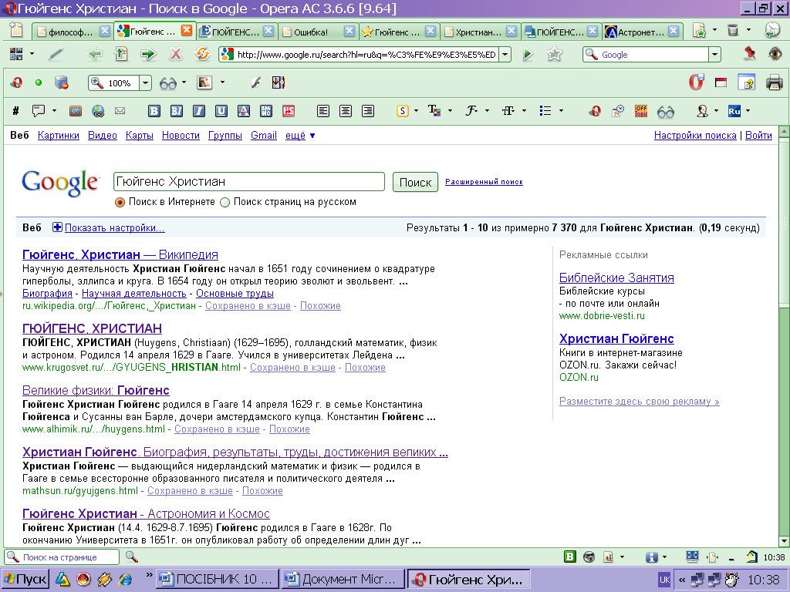Open the 'Новости' Google menu link
This screenshot has width=790, height=592.
click(181, 136)
